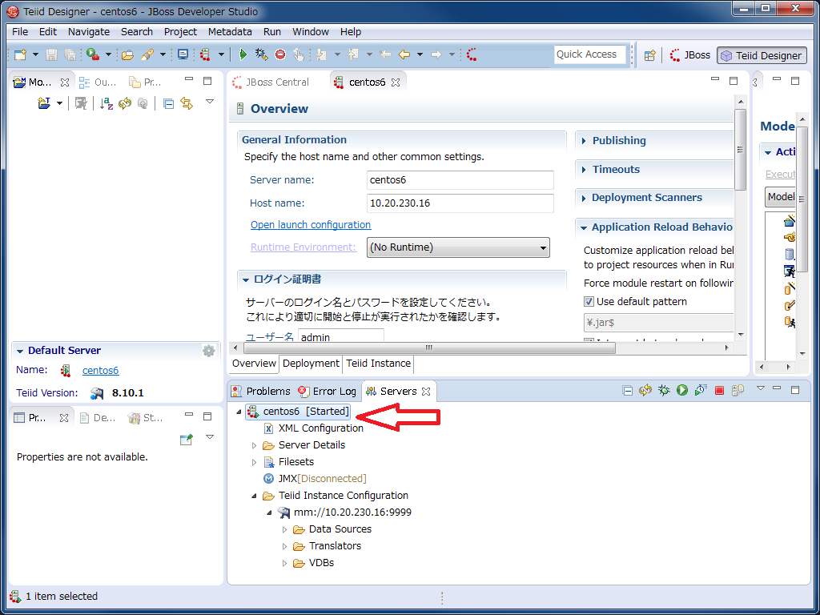Click the centos6 default server link
The height and width of the screenshot is (615, 820).
click(x=100, y=370)
